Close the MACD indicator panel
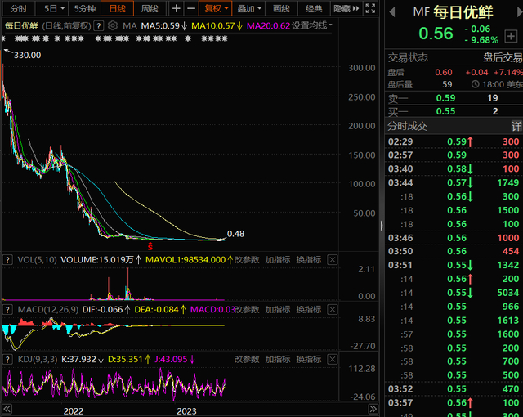523x417 pixels. click(x=333, y=310)
